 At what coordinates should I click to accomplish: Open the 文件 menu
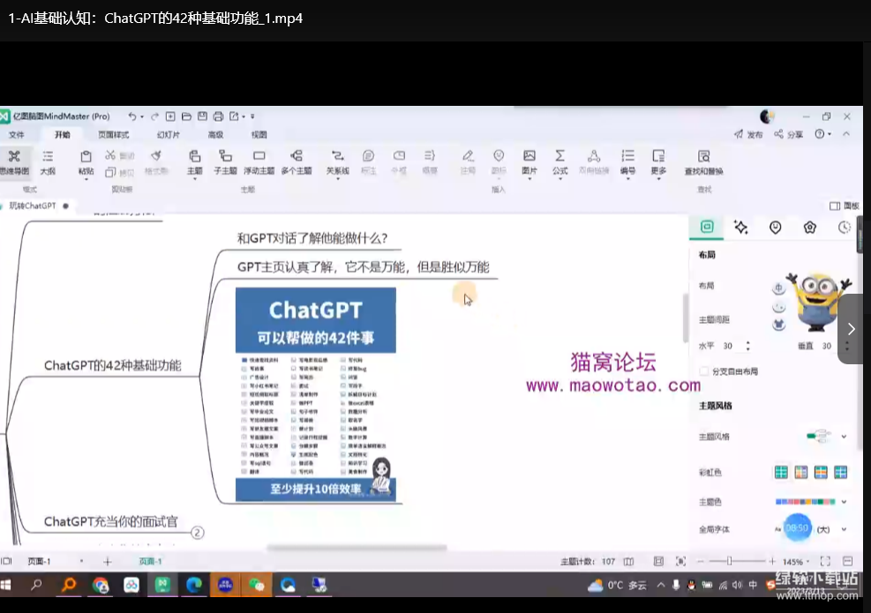17,135
